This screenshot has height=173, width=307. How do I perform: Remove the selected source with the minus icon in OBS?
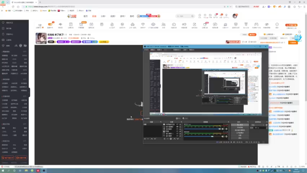(167, 139)
